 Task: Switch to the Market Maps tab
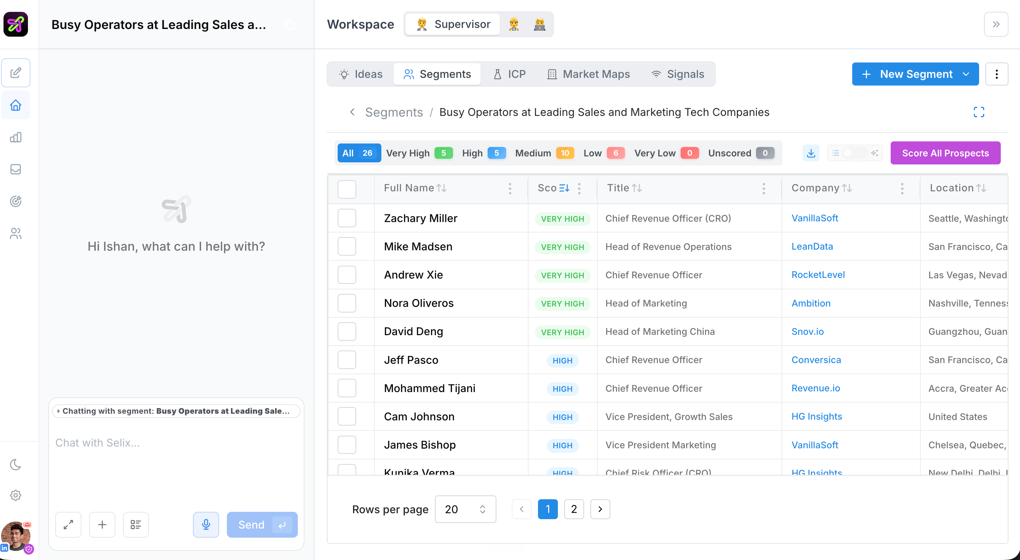tap(588, 74)
